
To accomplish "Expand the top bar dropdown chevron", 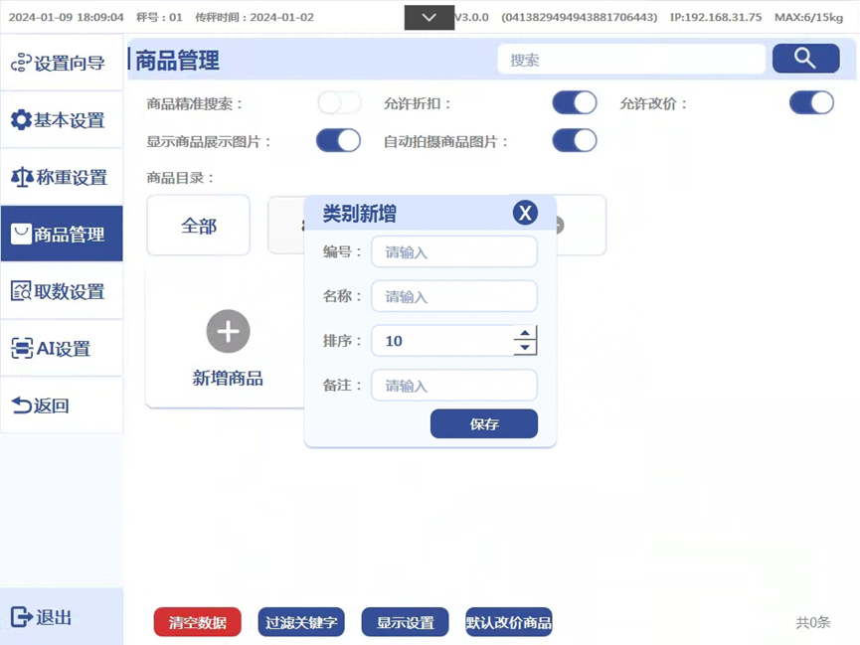I will [x=430, y=18].
